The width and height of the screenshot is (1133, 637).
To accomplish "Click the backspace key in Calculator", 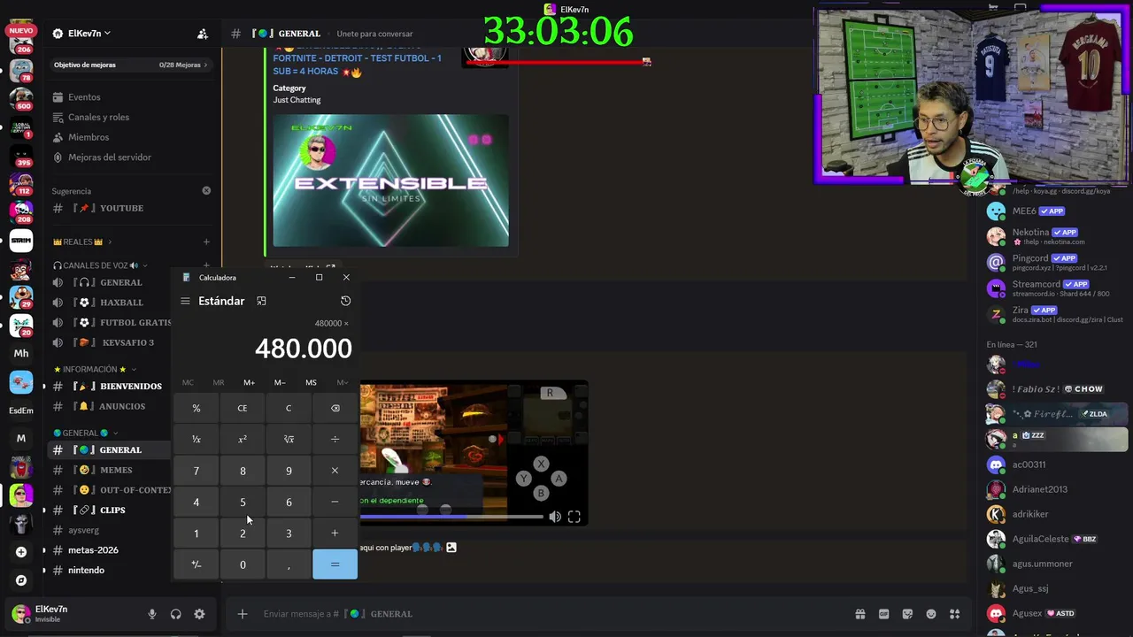I will coord(335,408).
